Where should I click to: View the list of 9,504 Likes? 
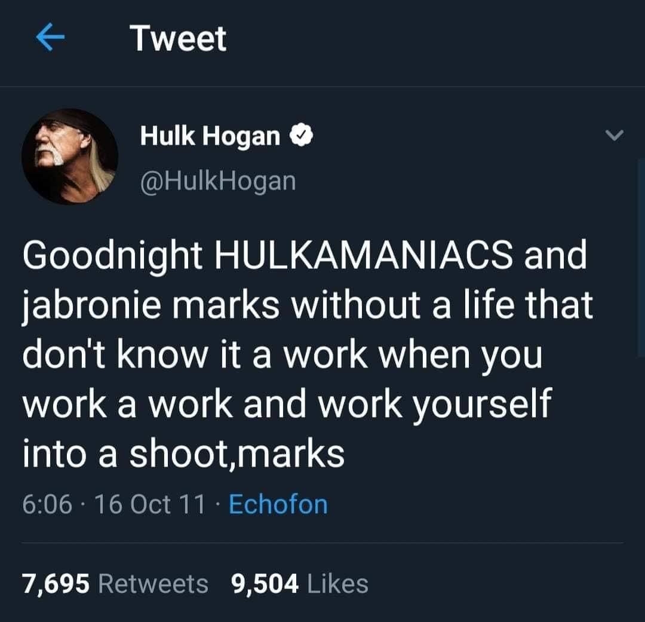300,584
